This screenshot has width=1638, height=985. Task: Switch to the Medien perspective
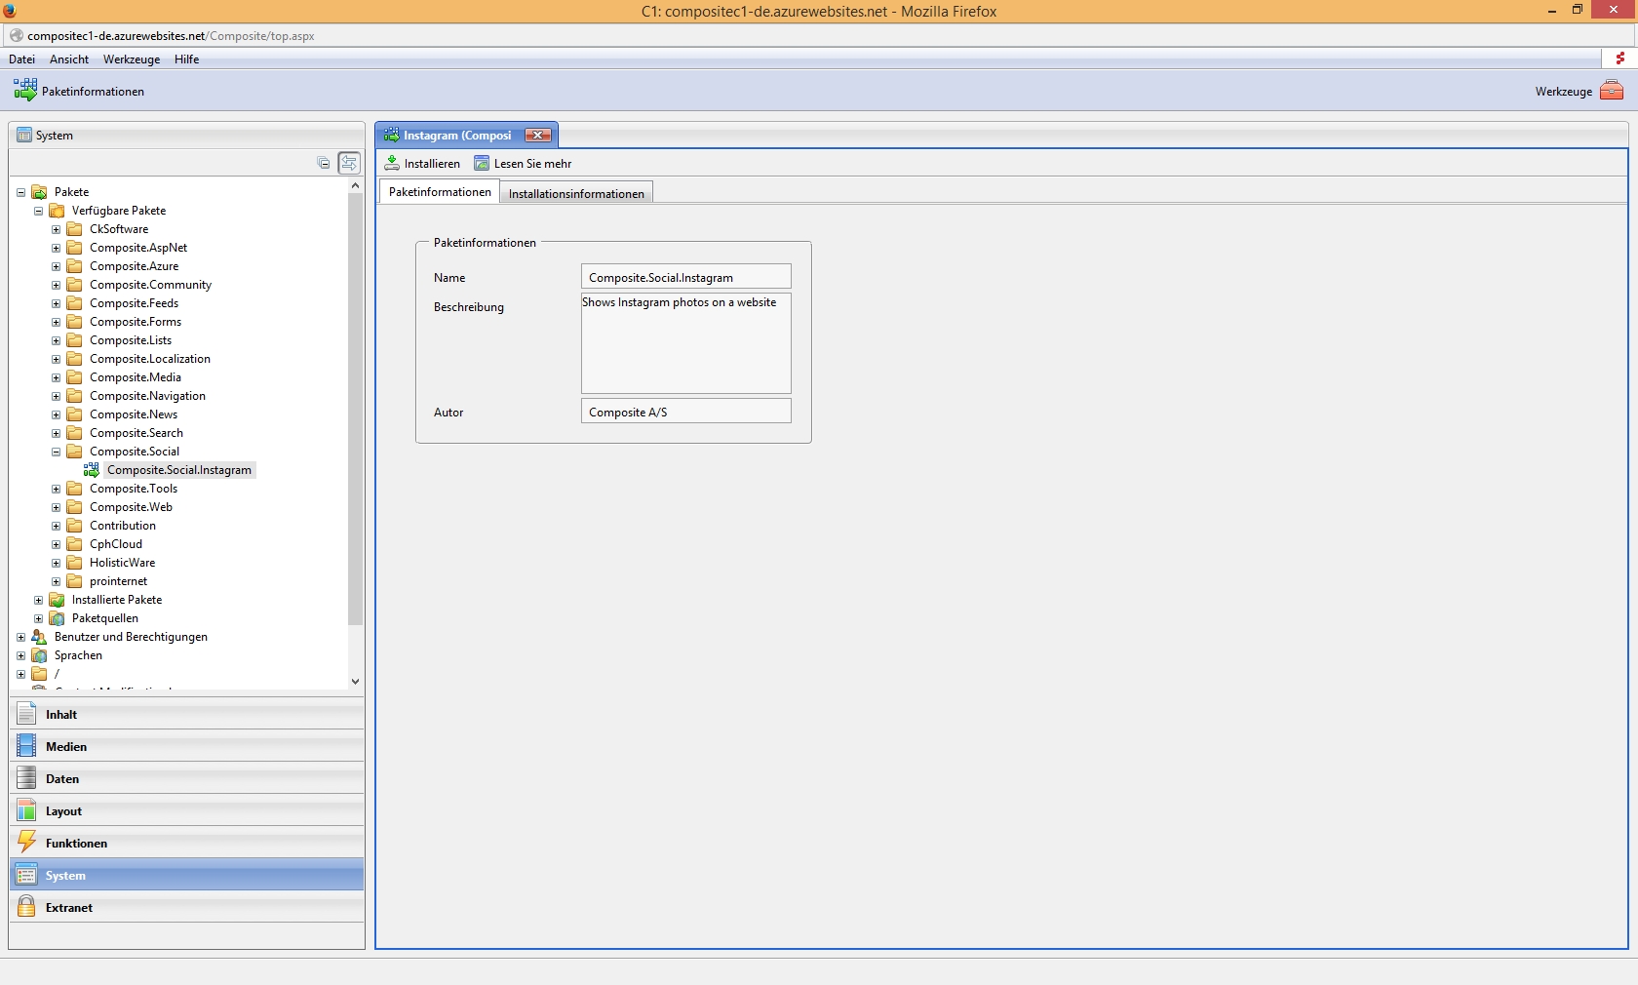[x=65, y=746]
